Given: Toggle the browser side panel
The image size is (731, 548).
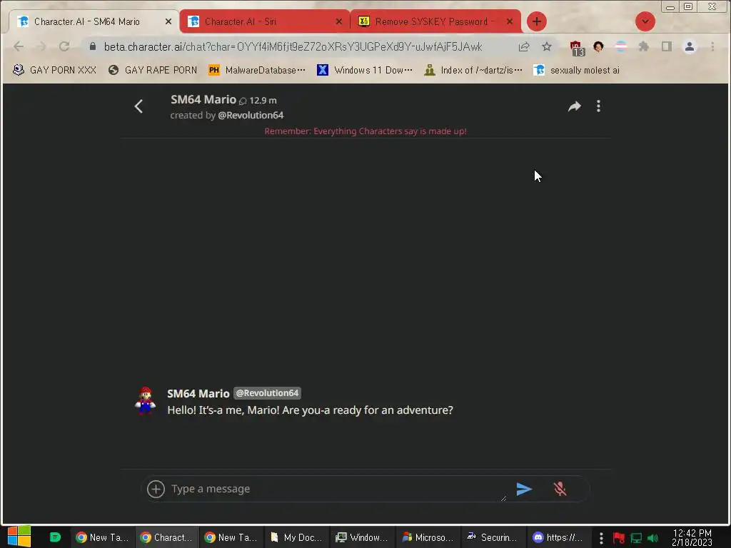Looking at the screenshot, I should point(667,46).
